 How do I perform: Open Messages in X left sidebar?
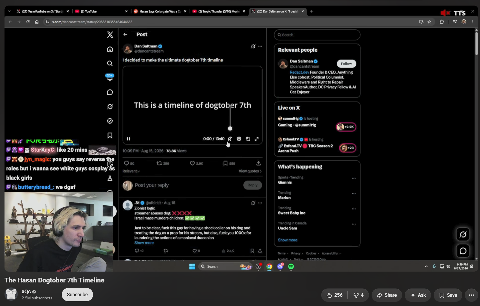[110, 92]
